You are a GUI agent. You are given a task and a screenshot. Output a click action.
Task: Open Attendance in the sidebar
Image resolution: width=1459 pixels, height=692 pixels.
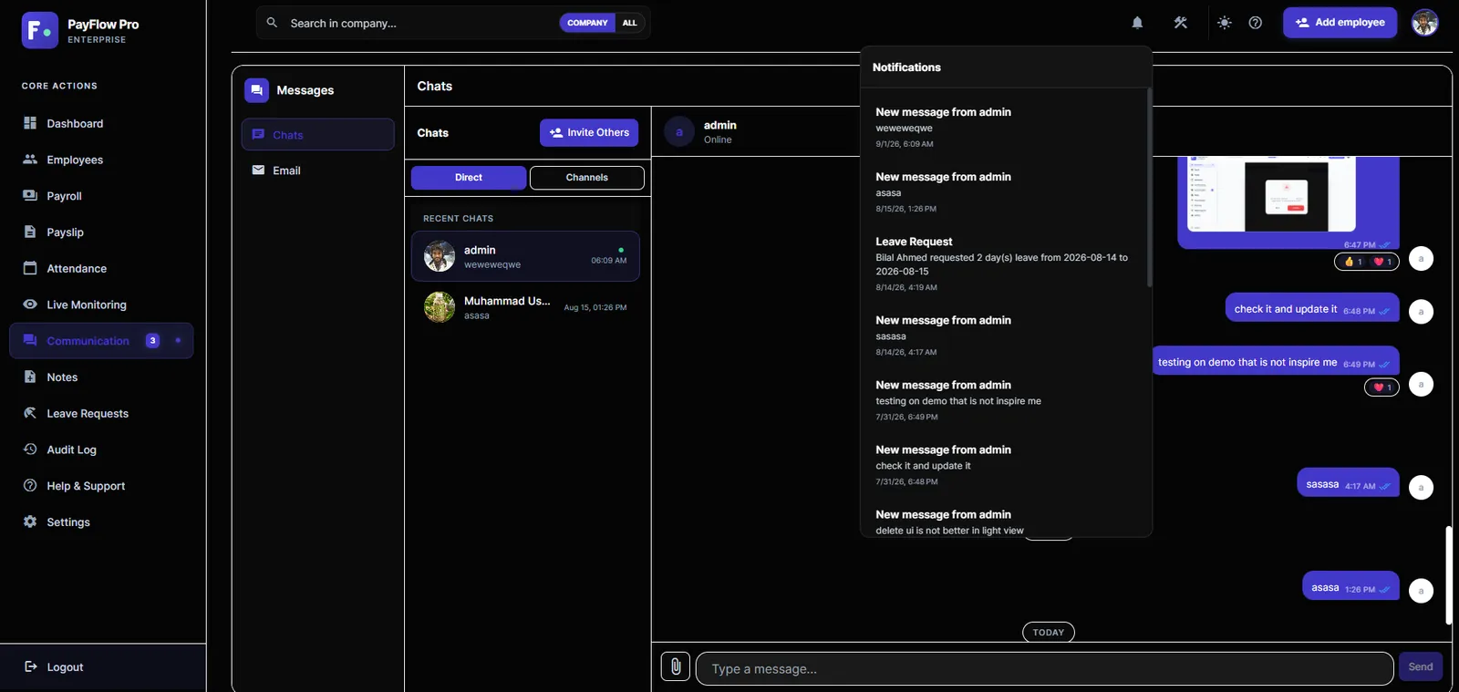pyautogui.click(x=101, y=268)
